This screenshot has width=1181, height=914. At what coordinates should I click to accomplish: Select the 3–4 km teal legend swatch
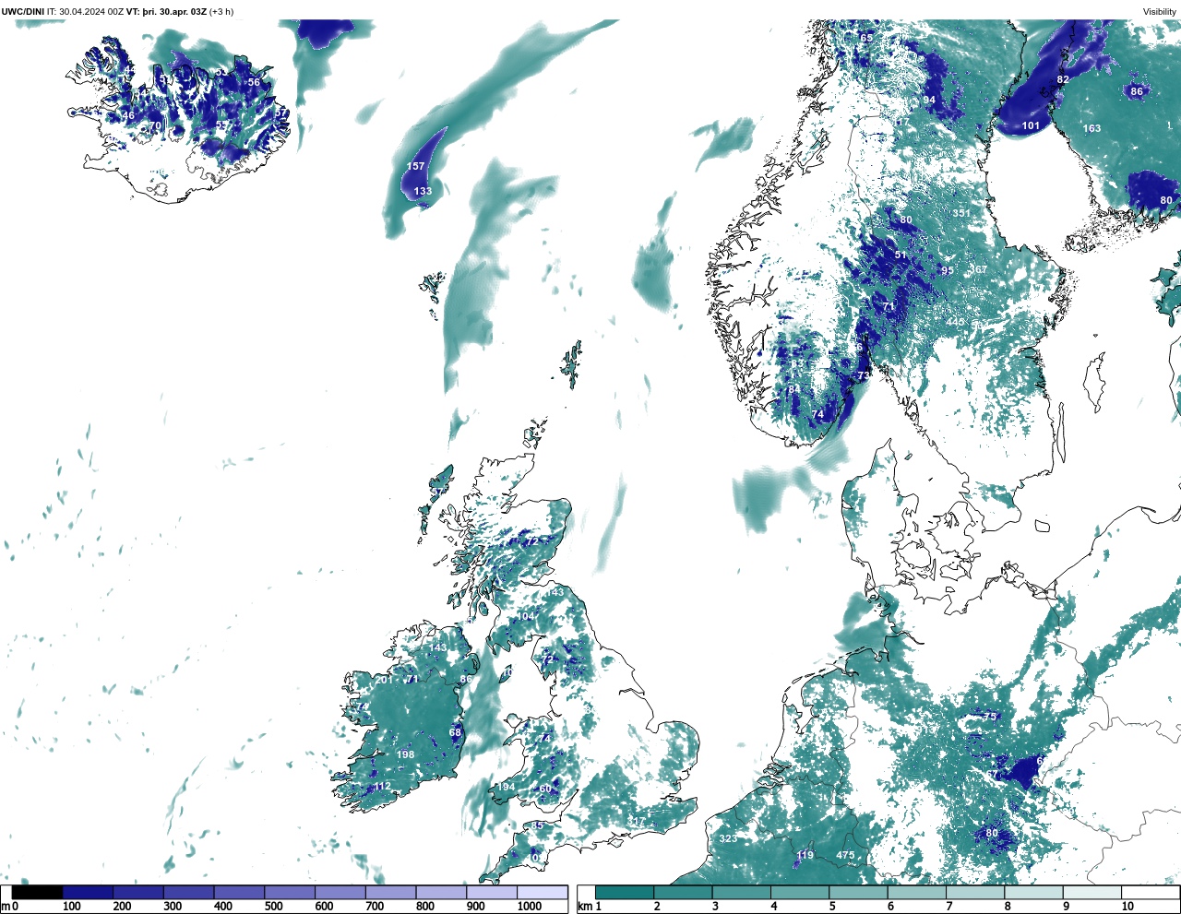point(742,893)
